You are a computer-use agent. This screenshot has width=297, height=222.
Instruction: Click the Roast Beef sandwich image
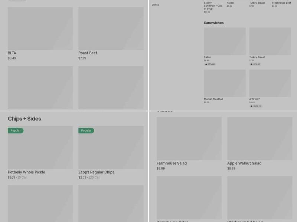111,28
